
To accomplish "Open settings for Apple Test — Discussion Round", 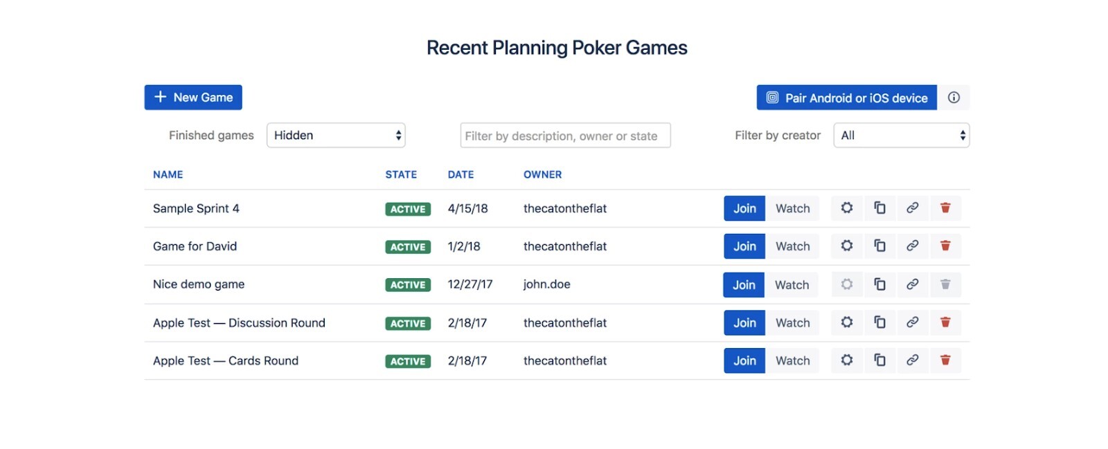I will click(x=847, y=322).
